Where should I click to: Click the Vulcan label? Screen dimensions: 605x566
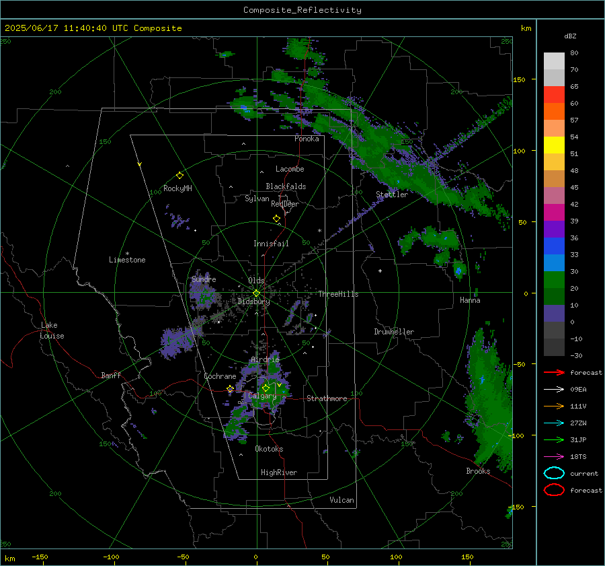(x=341, y=500)
